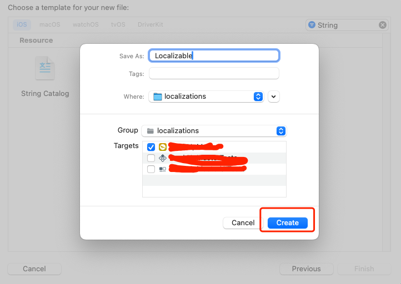Click the UI test target icon
Image resolution: width=401 pixels, height=284 pixels.
click(163, 169)
